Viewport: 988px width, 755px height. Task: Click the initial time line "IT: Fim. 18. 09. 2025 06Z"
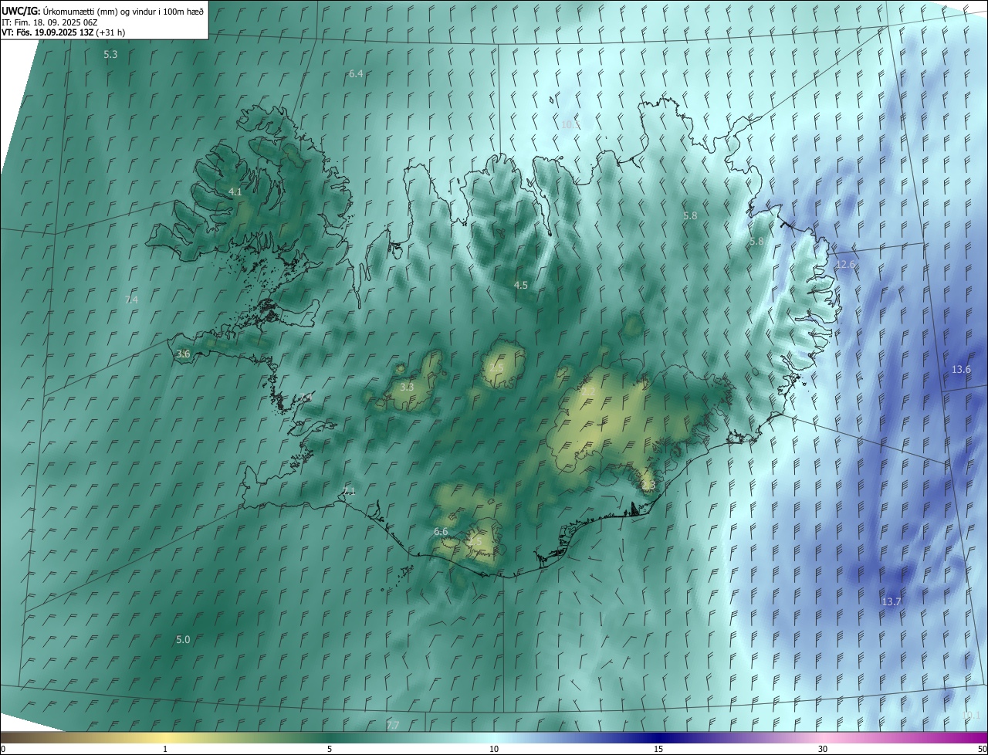49,22
